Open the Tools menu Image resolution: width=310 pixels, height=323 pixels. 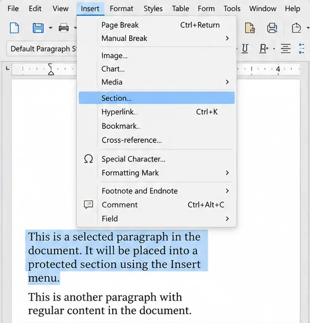click(232, 8)
